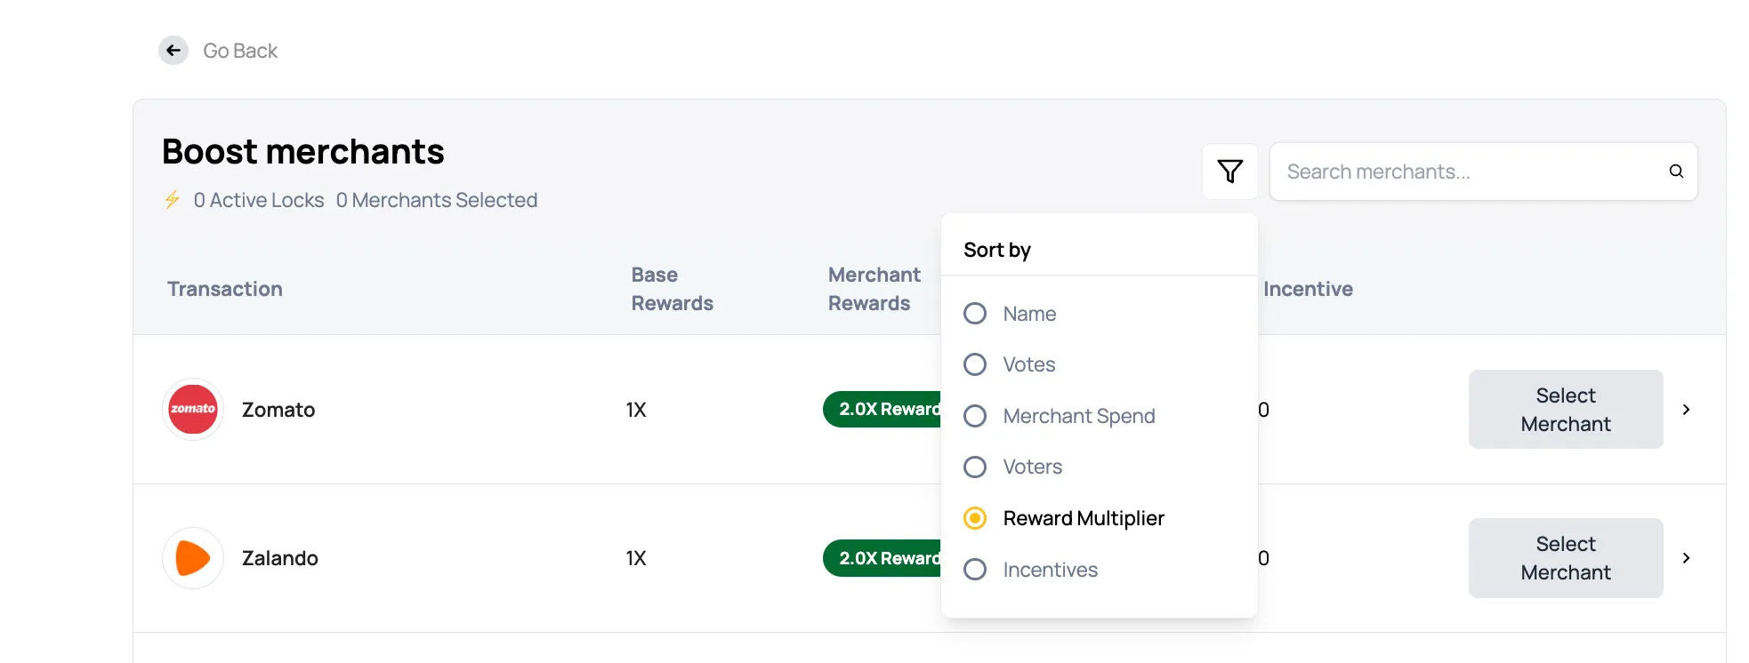This screenshot has width=1749, height=663.
Task: Click the Zalando merchant logo
Action: [192, 558]
